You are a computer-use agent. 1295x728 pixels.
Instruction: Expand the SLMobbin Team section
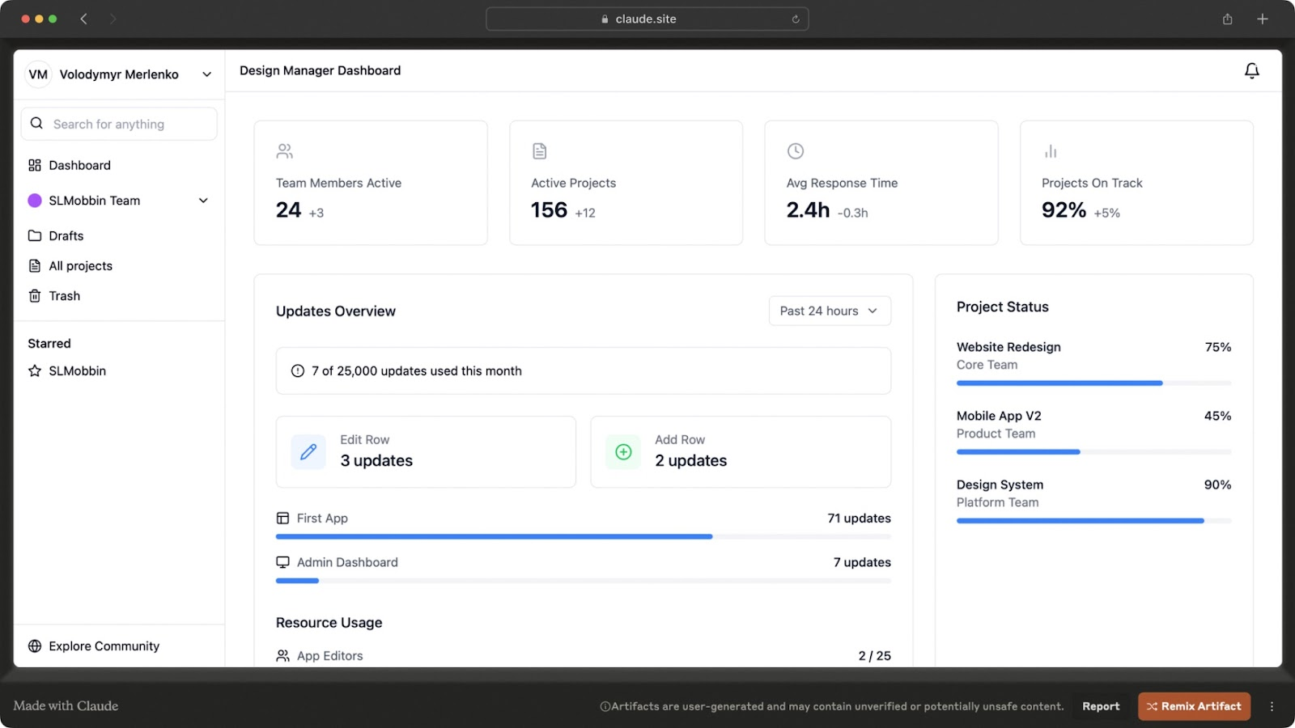[203, 201]
